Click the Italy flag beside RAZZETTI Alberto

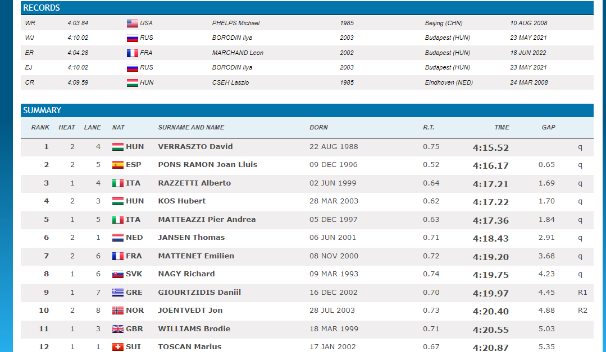[x=117, y=183]
